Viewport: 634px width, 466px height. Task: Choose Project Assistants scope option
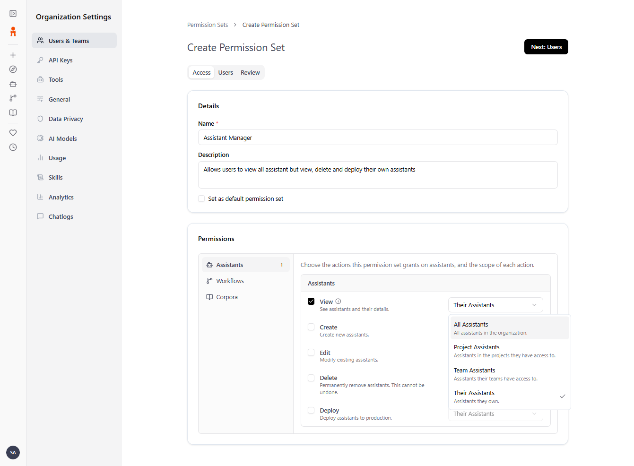point(510,351)
